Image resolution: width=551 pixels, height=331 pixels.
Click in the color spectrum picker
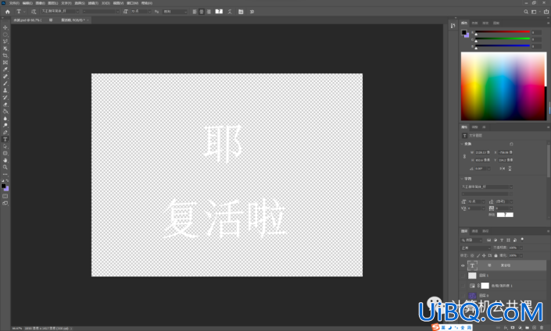click(x=503, y=87)
